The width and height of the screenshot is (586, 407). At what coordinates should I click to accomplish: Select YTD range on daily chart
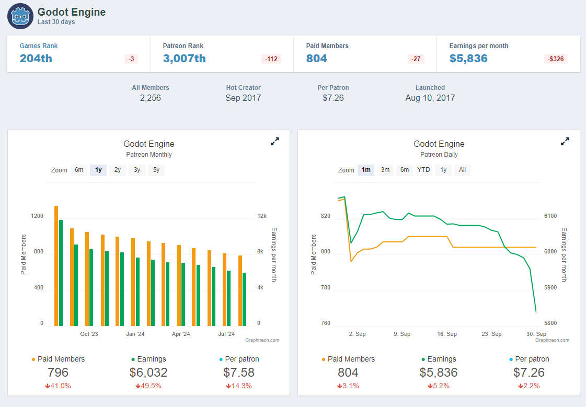[423, 170]
